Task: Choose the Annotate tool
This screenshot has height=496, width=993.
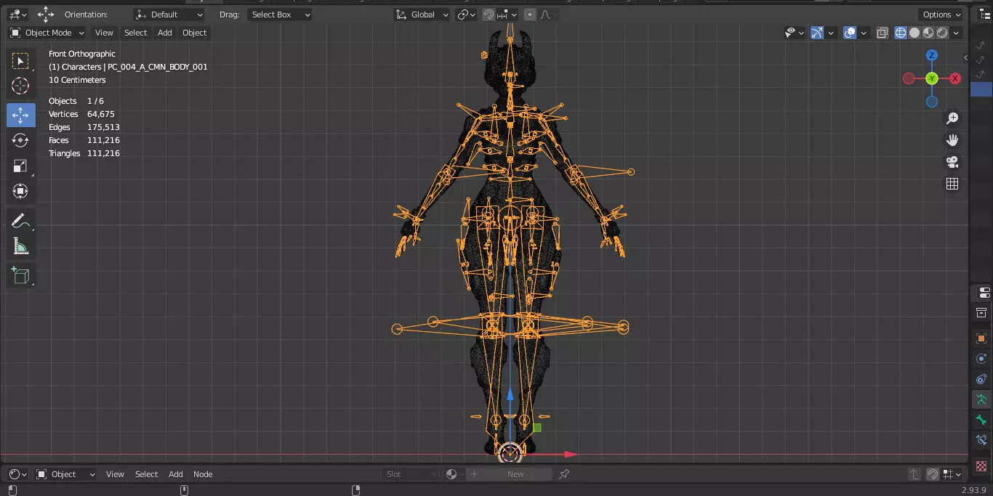Action: tap(20, 221)
